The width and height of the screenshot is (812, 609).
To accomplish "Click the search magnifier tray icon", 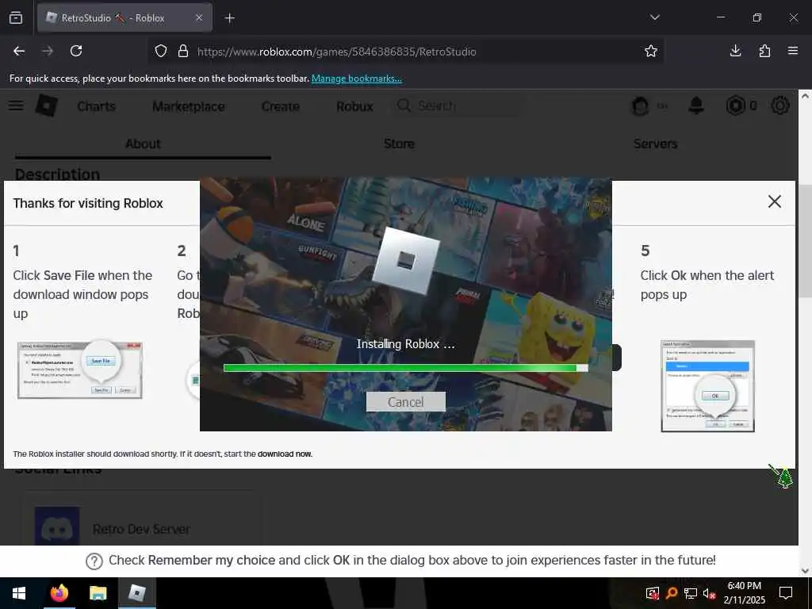I will pyautogui.click(x=671, y=593).
